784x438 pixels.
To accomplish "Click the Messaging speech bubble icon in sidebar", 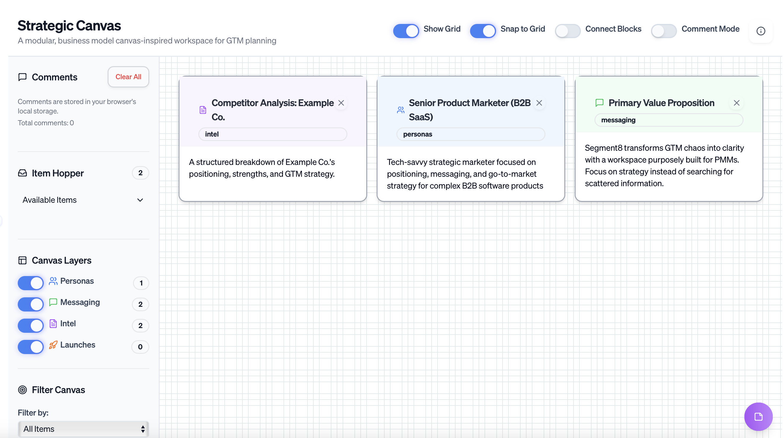I will pos(53,302).
